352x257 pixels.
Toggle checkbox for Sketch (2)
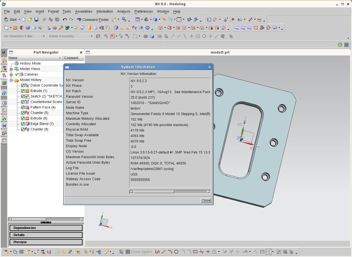[23, 96]
